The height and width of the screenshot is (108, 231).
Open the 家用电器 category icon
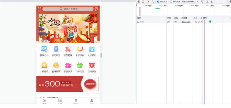(x=56, y=49)
